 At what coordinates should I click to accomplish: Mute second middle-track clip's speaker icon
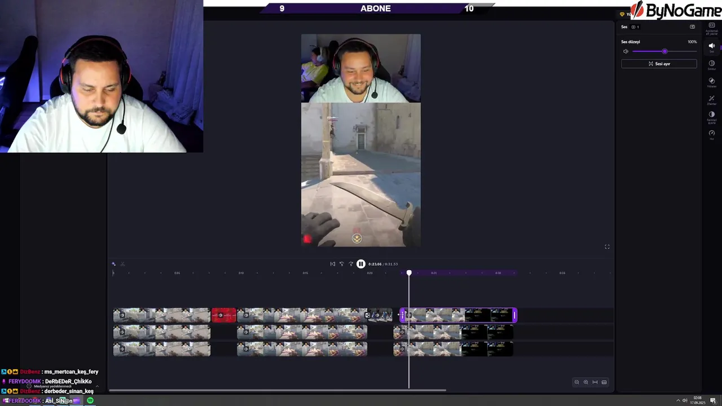246,332
